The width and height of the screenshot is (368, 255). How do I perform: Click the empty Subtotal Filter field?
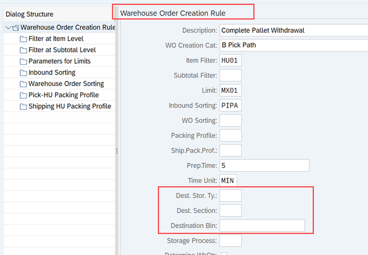click(230, 75)
